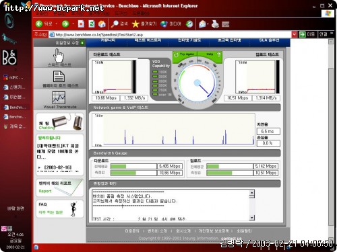Click the results text box scroll-up arrow
The width and height of the screenshot is (337, 252).
click(252, 193)
